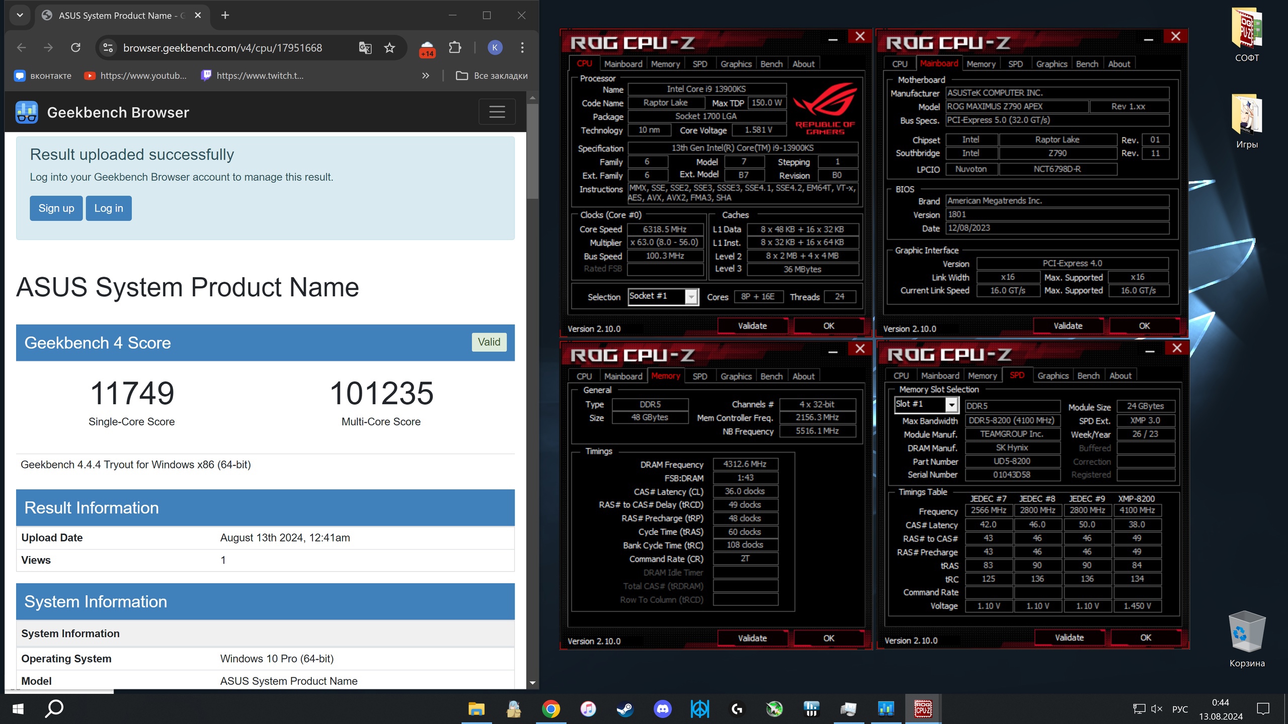The height and width of the screenshot is (724, 1288).
Task: Open Discord from the taskbar
Action: click(663, 709)
